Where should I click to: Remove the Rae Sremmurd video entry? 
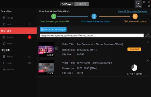point(147,42)
